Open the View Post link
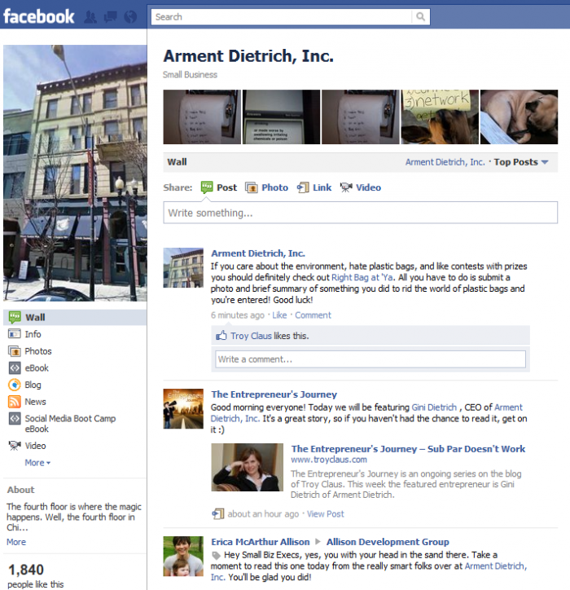This screenshot has width=570, height=590. [x=325, y=514]
